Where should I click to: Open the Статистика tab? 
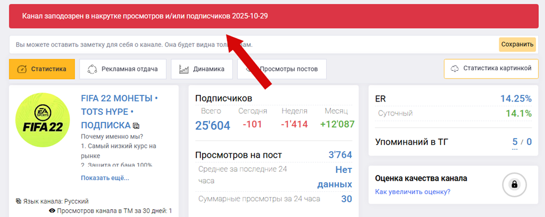click(x=42, y=69)
